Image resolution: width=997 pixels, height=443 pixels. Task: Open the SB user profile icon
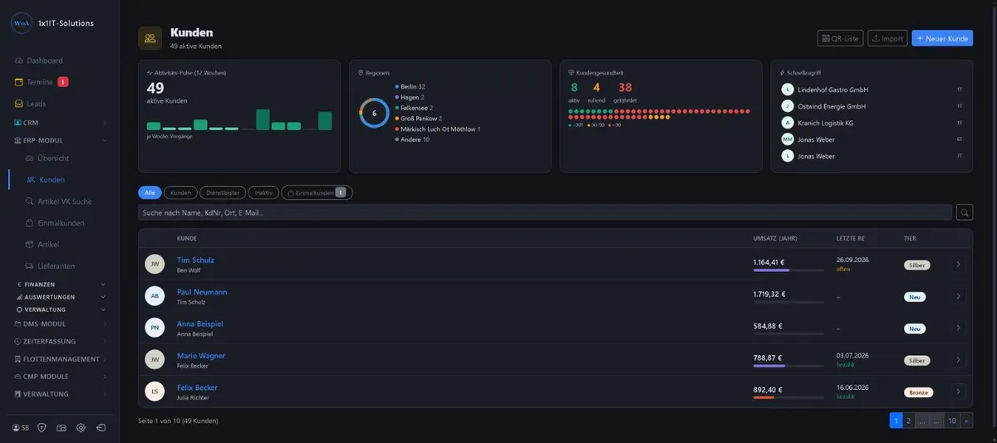click(21, 427)
